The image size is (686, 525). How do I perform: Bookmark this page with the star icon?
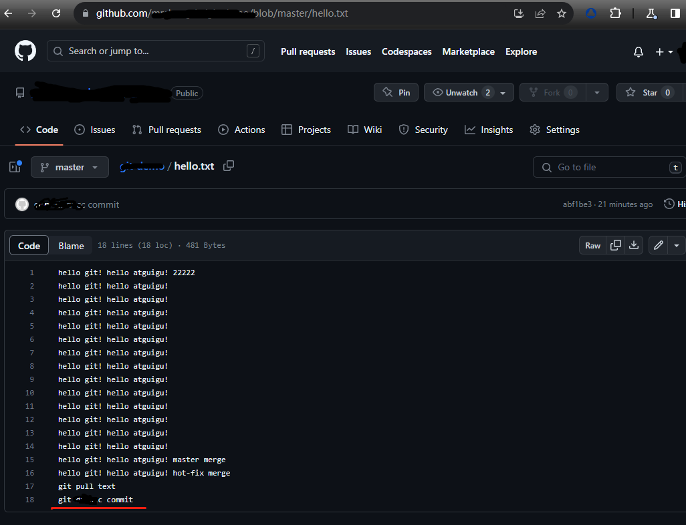point(562,13)
